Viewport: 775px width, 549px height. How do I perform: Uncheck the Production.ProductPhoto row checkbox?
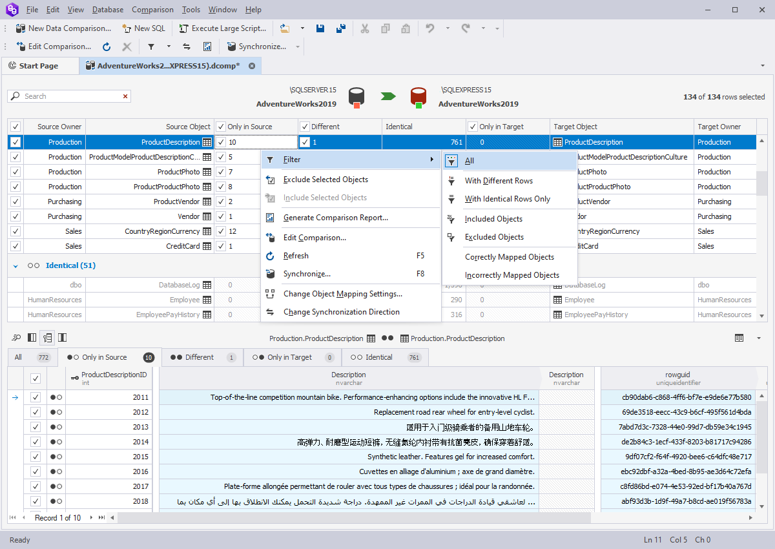click(15, 171)
